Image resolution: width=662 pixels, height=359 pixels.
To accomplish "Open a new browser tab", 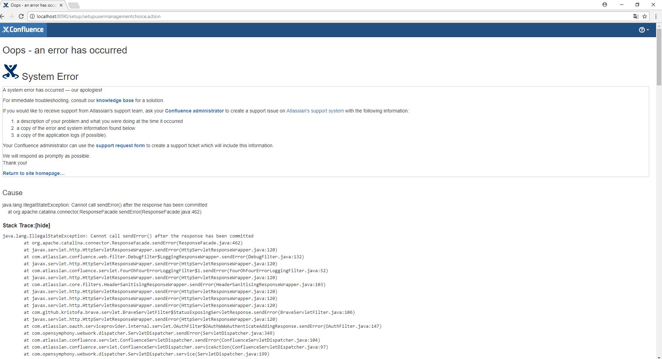I will click(x=74, y=5).
